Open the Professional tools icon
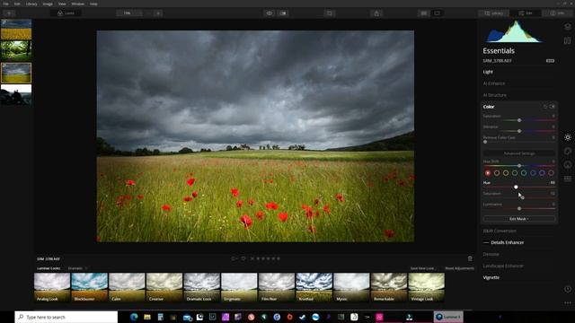 point(567,179)
